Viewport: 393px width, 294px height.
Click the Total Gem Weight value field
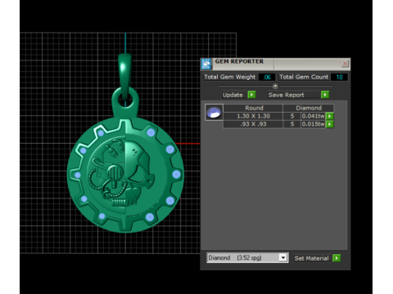(267, 77)
